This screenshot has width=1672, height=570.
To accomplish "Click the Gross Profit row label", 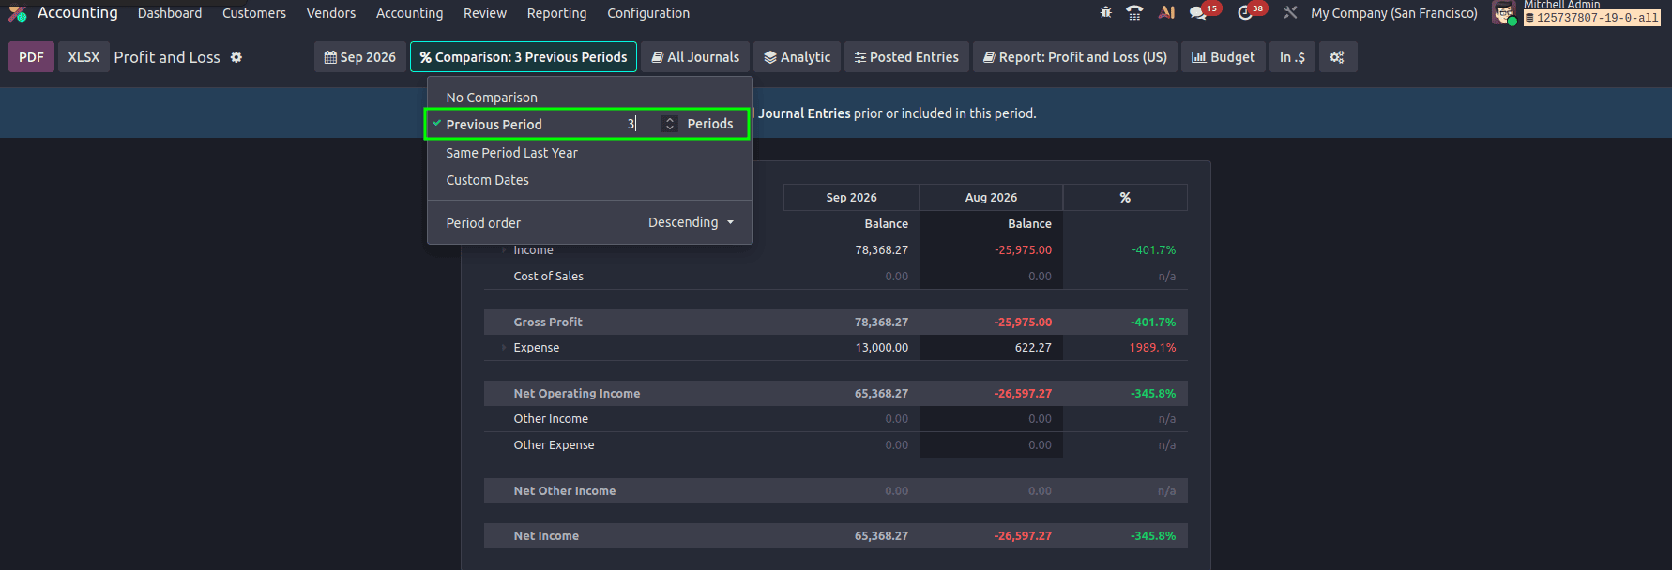I will 548,322.
